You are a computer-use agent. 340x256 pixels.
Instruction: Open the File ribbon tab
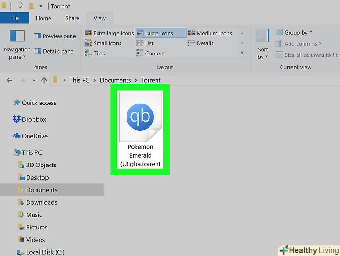(x=14, y=18)
